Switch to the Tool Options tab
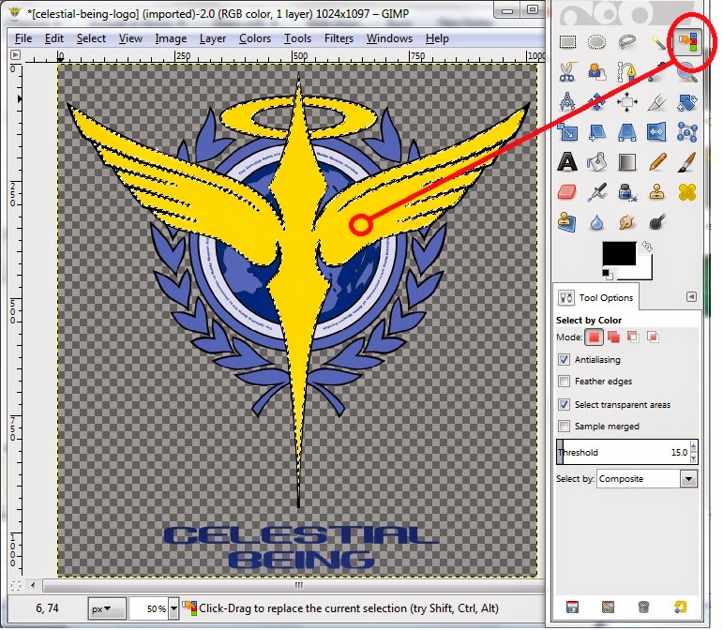The image size is (723, 630). [x=595, y=298]
